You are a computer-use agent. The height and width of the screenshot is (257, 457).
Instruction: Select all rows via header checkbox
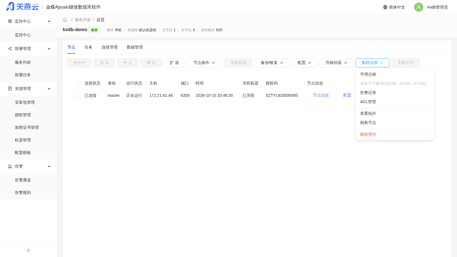tap(78, 83)
